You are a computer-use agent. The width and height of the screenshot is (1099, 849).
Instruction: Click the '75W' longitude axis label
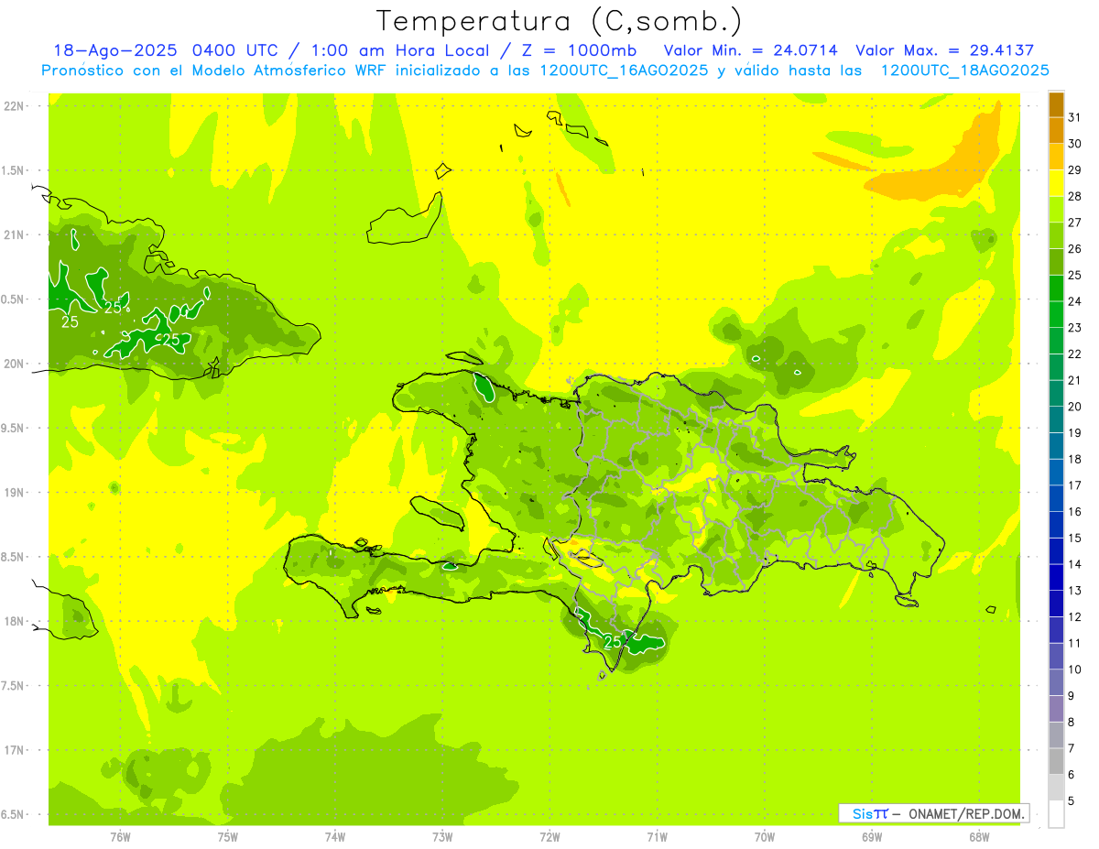[227, 836]
